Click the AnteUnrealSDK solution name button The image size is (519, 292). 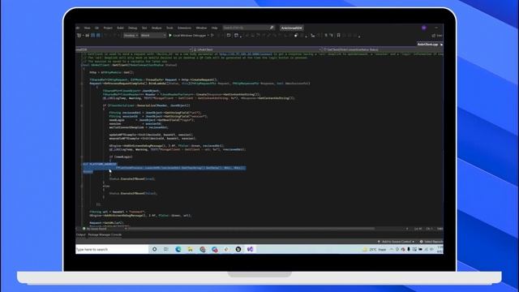(x=292, y=28)
